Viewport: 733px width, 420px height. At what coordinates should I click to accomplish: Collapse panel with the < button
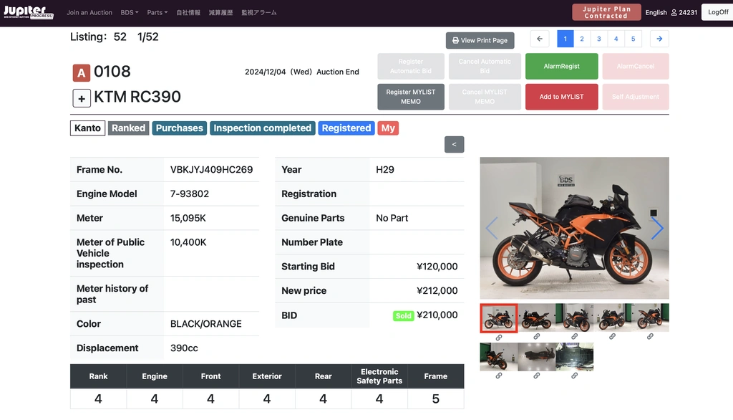(x=454, y=144)
